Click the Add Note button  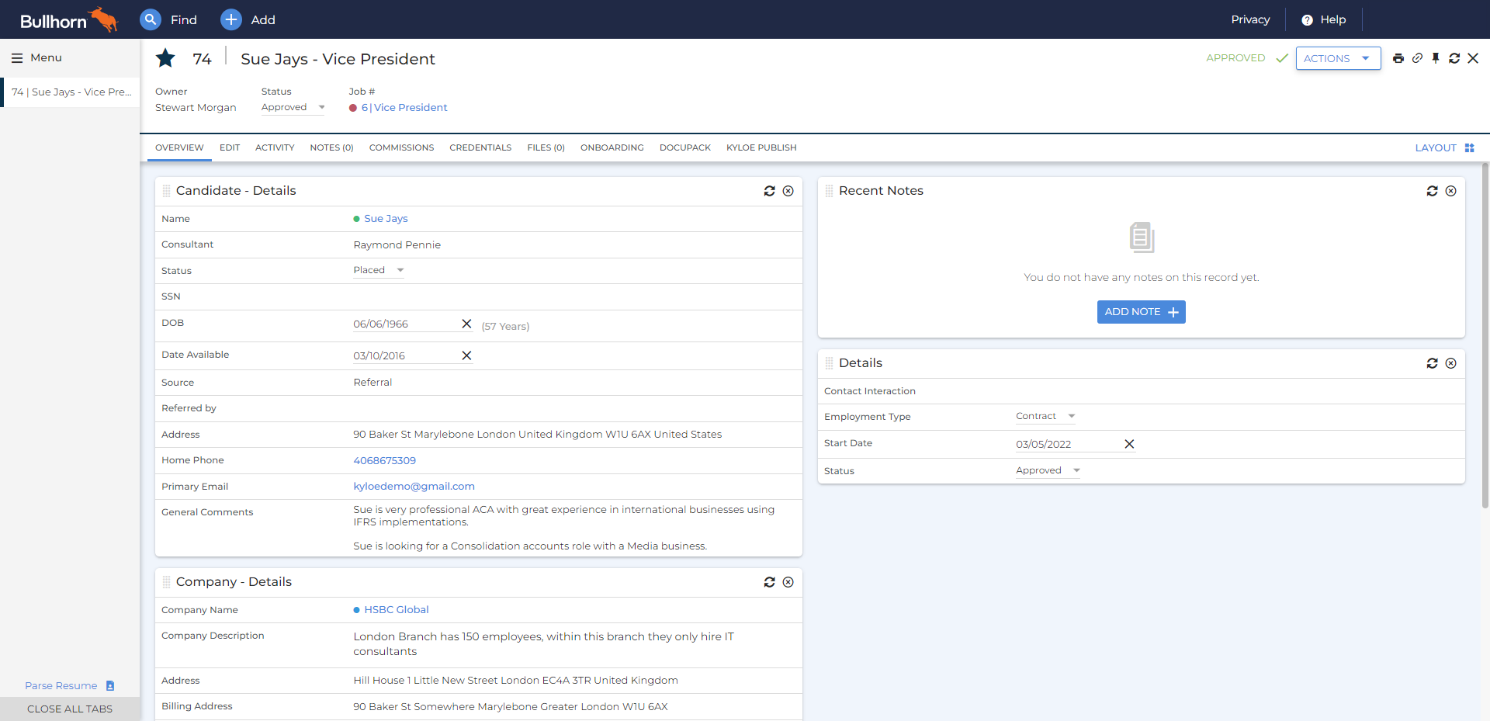click(x=1141, y=312)
